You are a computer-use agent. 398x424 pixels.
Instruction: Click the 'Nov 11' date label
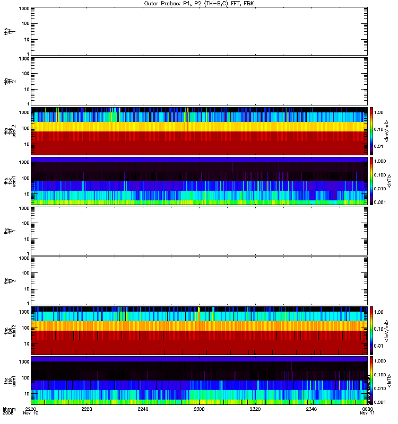click(367, 413)
